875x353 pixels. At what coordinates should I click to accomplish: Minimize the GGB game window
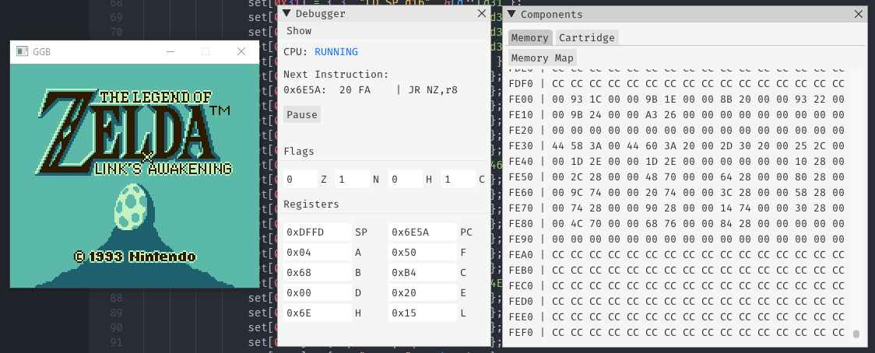(170, 51)
